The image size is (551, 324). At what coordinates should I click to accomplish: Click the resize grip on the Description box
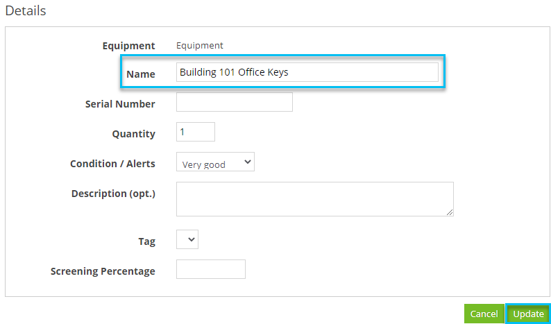[x=450, y=212]
